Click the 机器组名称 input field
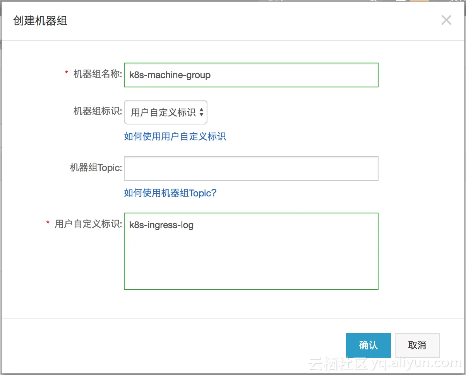The width and height of the screenshot is (466, 375). 251,75
